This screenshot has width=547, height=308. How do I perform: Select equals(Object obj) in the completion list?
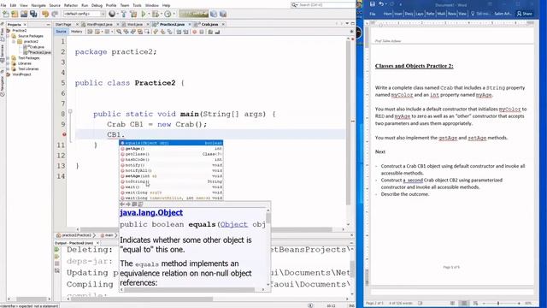tap(171, 143)
